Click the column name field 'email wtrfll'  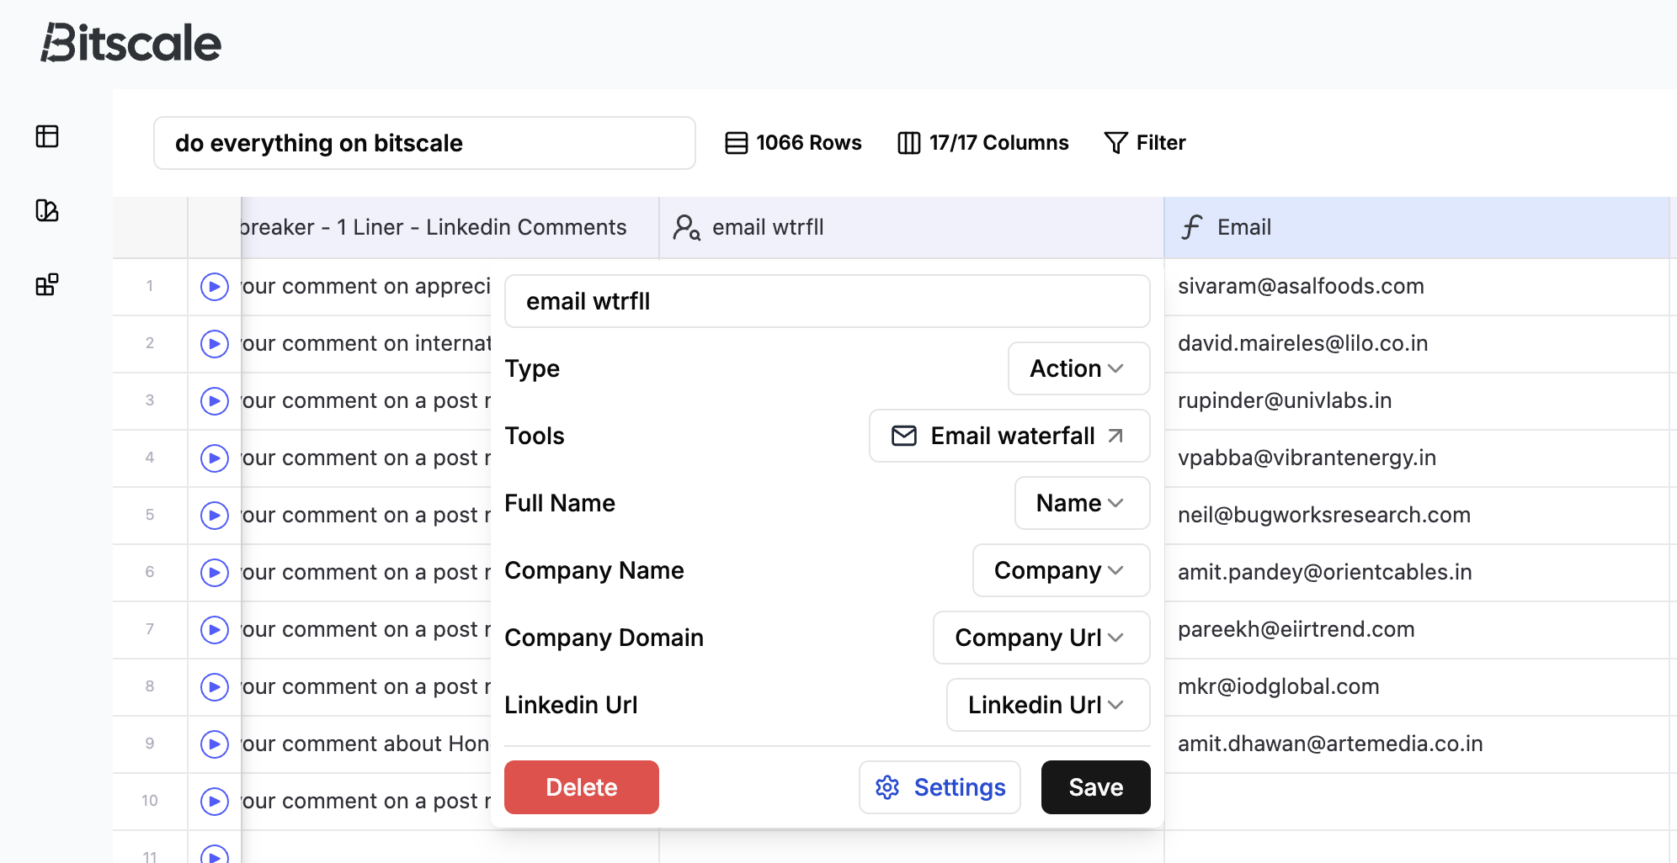tap(828, 301)
